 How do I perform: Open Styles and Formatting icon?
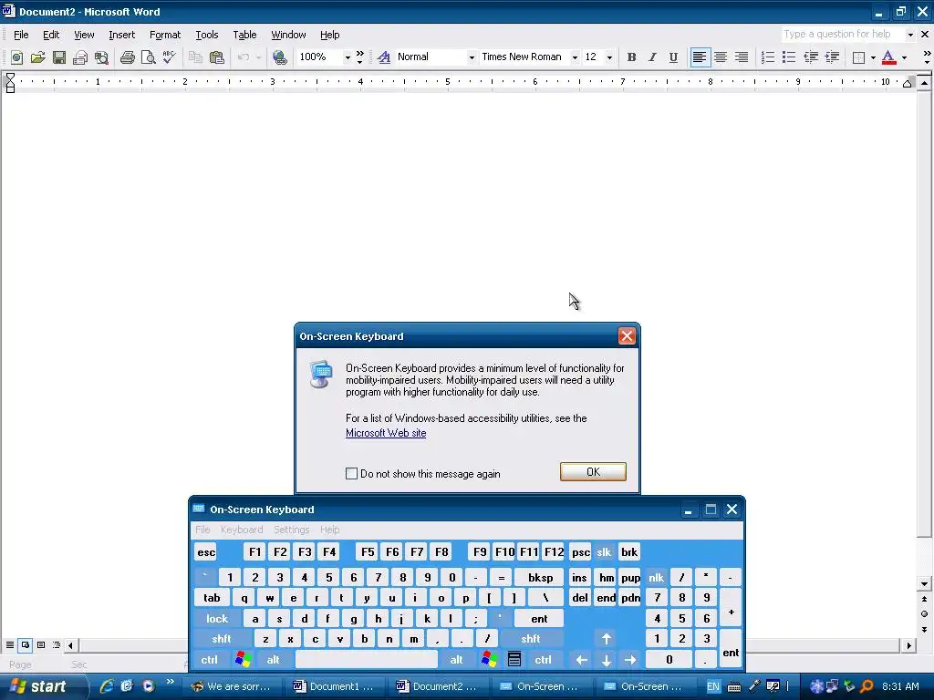coord(384,57)
